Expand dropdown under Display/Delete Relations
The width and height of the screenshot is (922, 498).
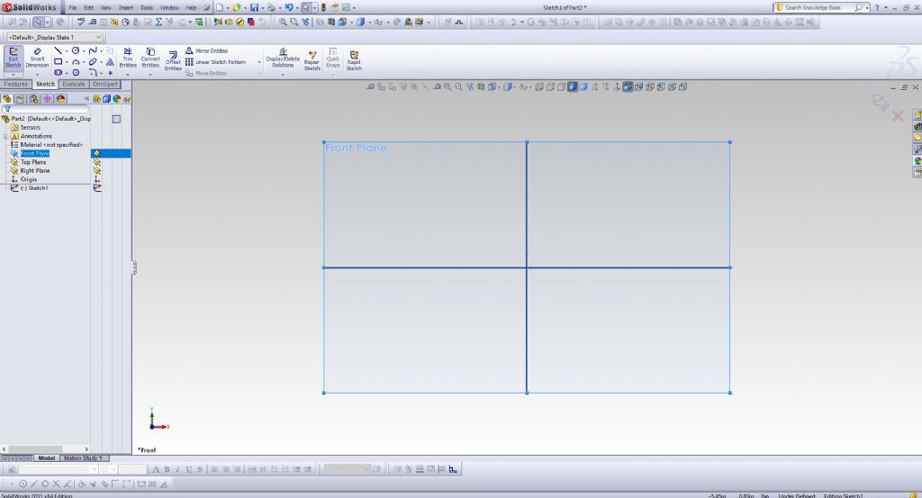(283, 75)
